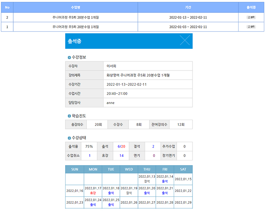Image resolution: width=265 pixels, height=214 pixels.
Task: Click the MON calendar column header
Action: point(93,169)
